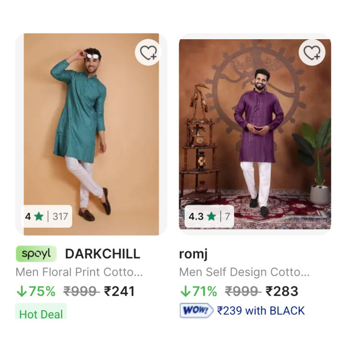Wishlist the romj kurta with heart icon
This screenshot has width=346, height=346.
tap(312, 52)
